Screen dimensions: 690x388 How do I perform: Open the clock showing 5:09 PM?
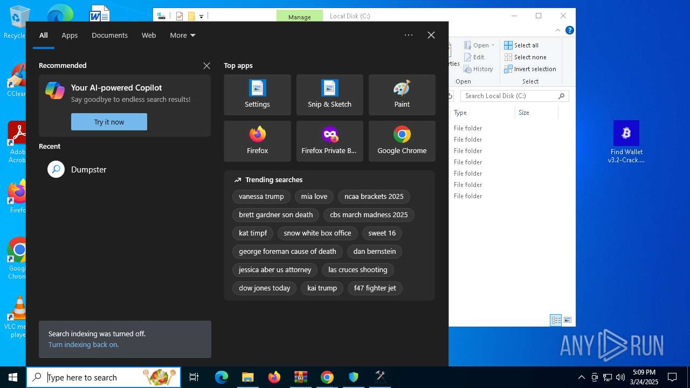pyautogui.click(x=645, y=377)
